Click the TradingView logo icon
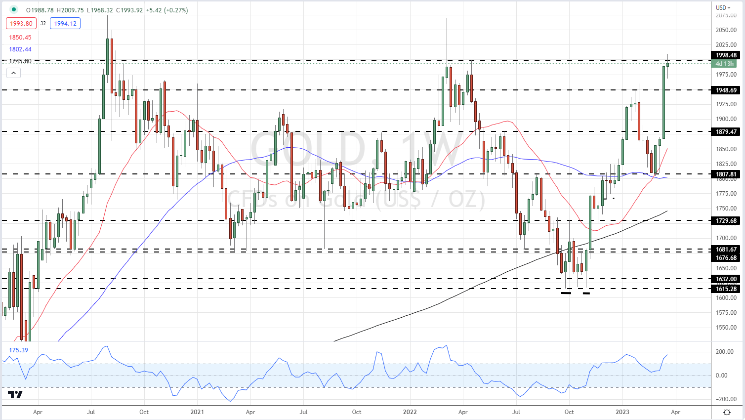 click(15, 394)
